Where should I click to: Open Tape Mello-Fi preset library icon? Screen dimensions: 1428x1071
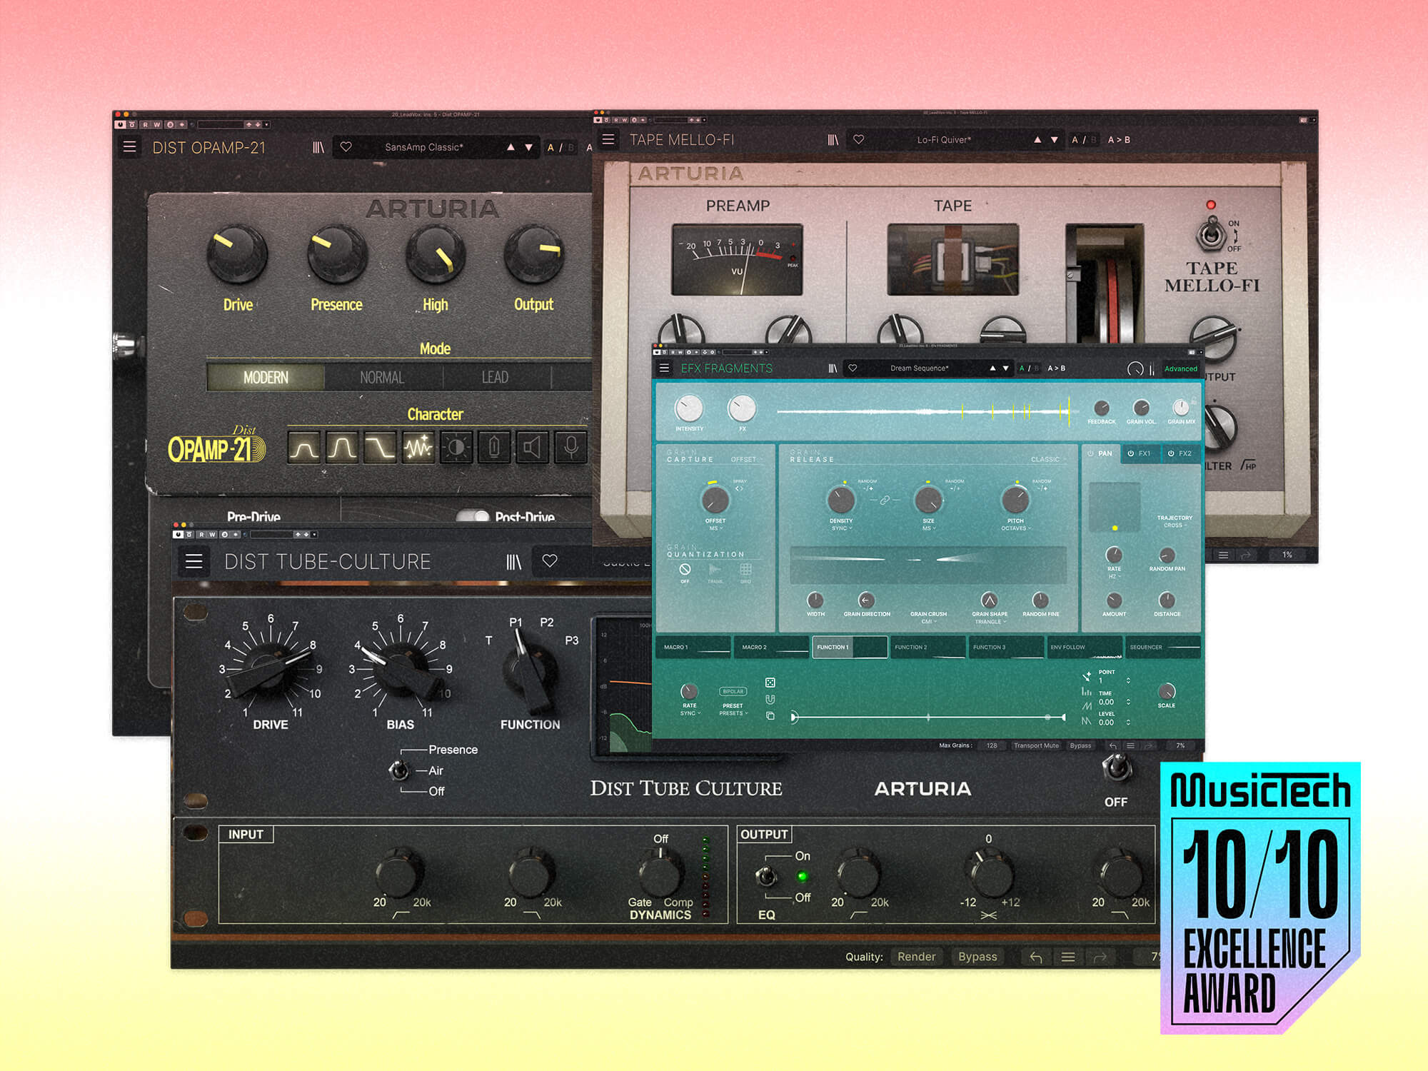point(833,140)
